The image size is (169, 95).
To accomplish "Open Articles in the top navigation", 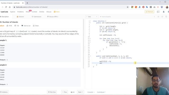I will (x=42, y=12).
